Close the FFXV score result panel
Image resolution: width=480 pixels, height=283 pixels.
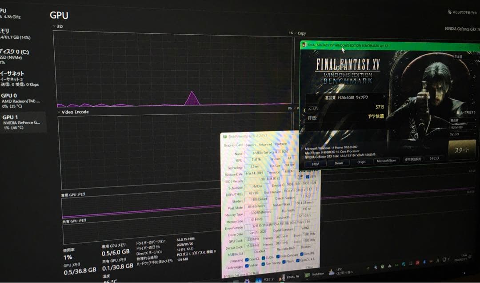point(384,96)
